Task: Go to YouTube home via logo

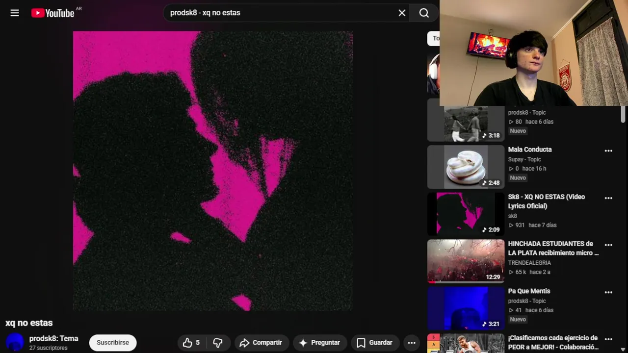Action: click(x=53, y=13)
